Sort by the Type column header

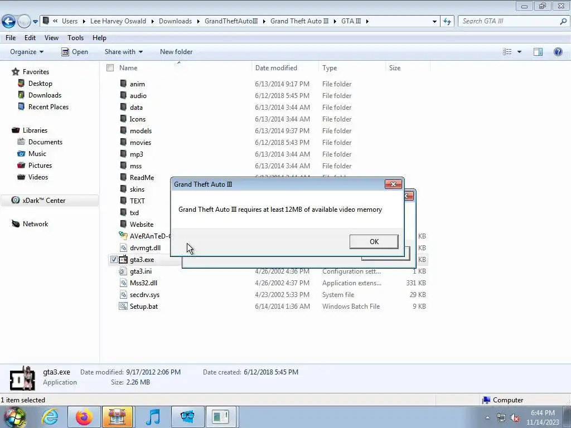coord(330,67)
